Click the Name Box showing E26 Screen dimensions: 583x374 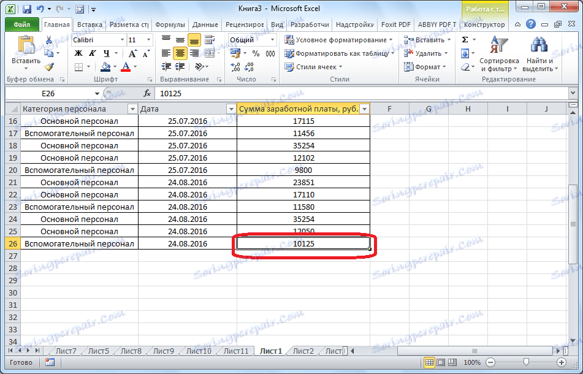(x=49, y=93)
